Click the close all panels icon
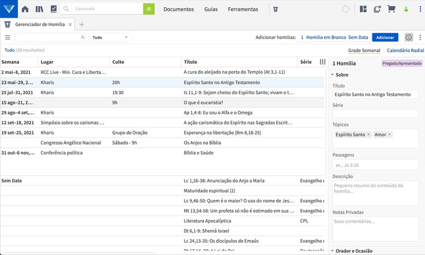The width and height of the screenshot is (425, 255). pyautogui.click(x=377, y=9)
